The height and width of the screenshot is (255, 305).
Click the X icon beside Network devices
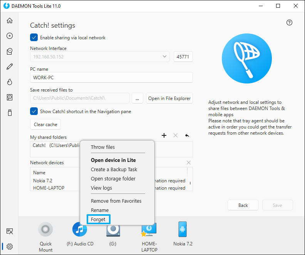click(x=188, y=163)
